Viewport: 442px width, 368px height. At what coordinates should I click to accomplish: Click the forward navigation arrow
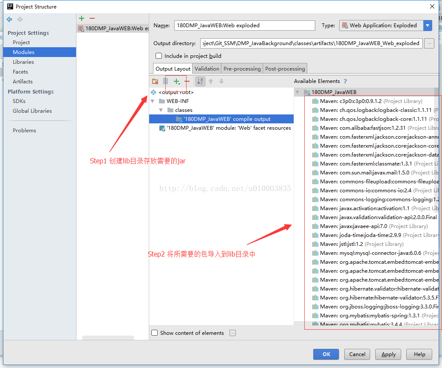tap(20, 20)
